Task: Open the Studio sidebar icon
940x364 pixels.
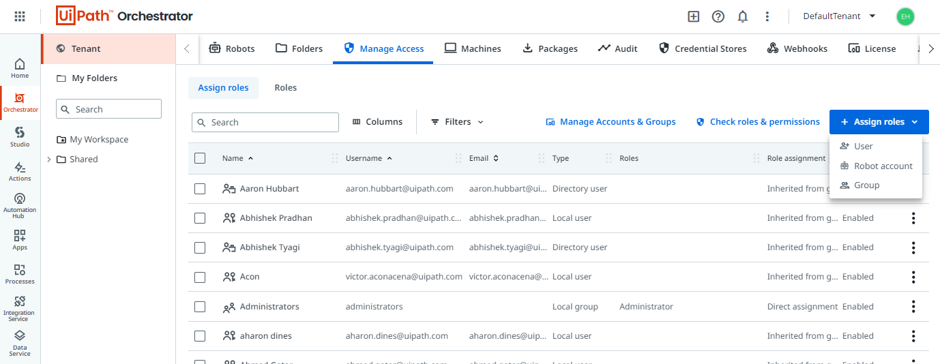Action: (x=20, y=136)
